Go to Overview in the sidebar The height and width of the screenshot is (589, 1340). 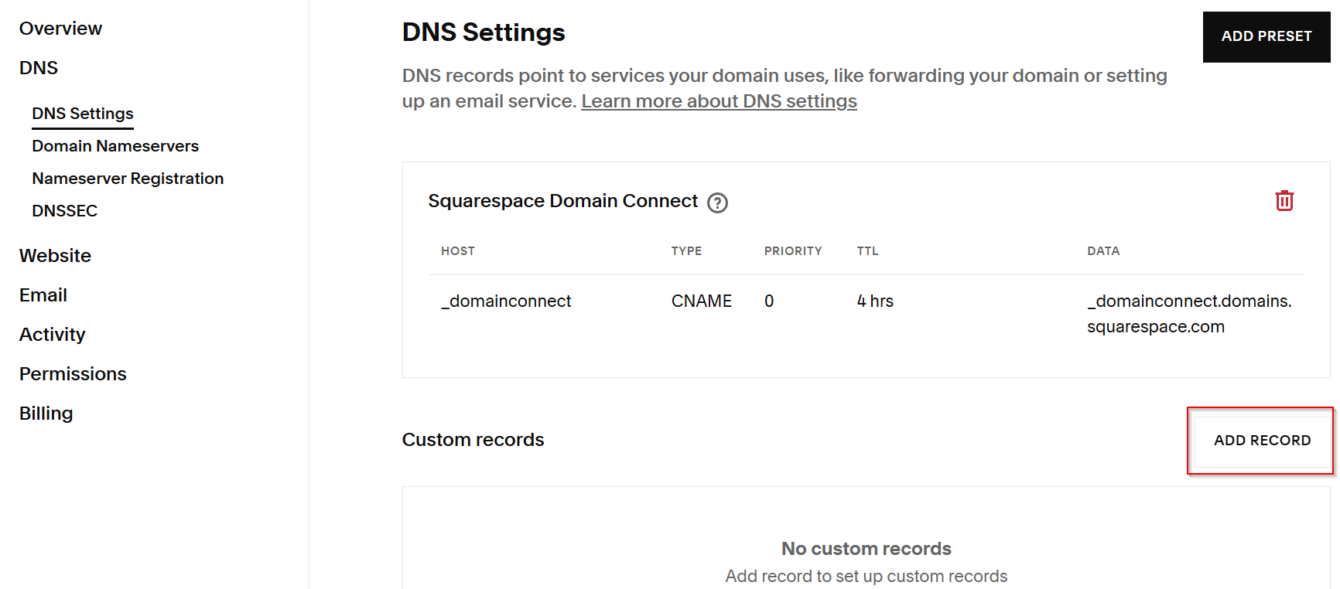[x=60, y=29]
